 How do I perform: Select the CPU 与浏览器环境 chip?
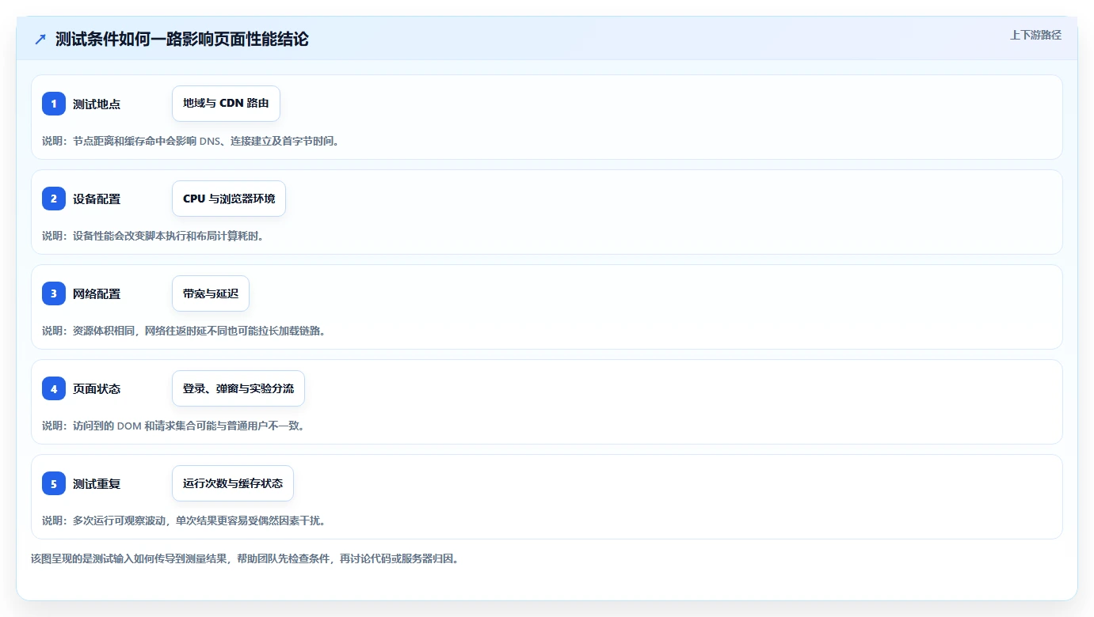[x=229, y=199]
